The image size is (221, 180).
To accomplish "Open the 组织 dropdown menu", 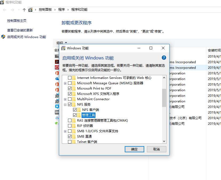I will 62,43.
